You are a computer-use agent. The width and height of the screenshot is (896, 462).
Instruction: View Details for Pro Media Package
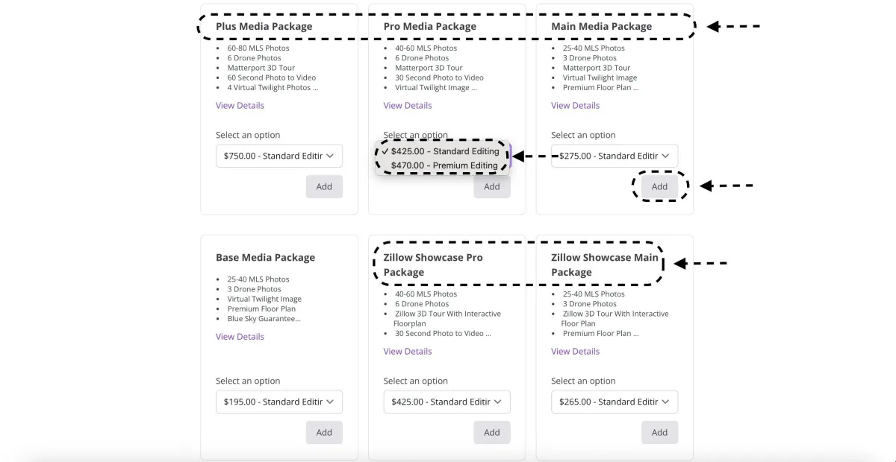408,105
